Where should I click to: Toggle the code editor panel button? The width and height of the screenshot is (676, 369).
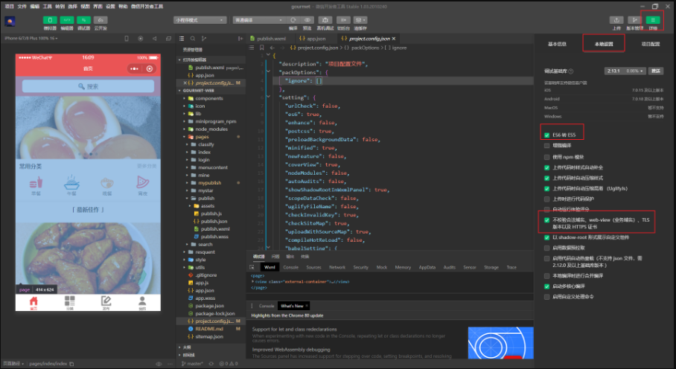[67, 19]
